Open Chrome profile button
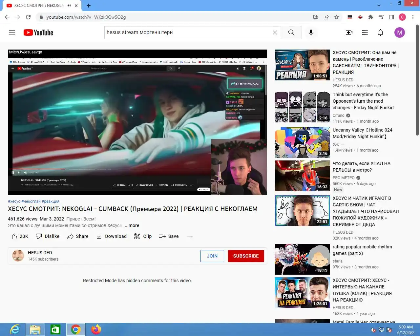Image resolution: width=420 pixels, height=336 pixels. click(402, 17)
